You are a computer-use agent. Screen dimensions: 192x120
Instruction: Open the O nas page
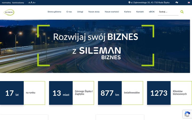pos(69,12)
